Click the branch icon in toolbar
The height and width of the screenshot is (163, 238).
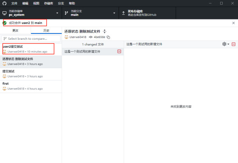pyautogui.click(x=66, y=13)
